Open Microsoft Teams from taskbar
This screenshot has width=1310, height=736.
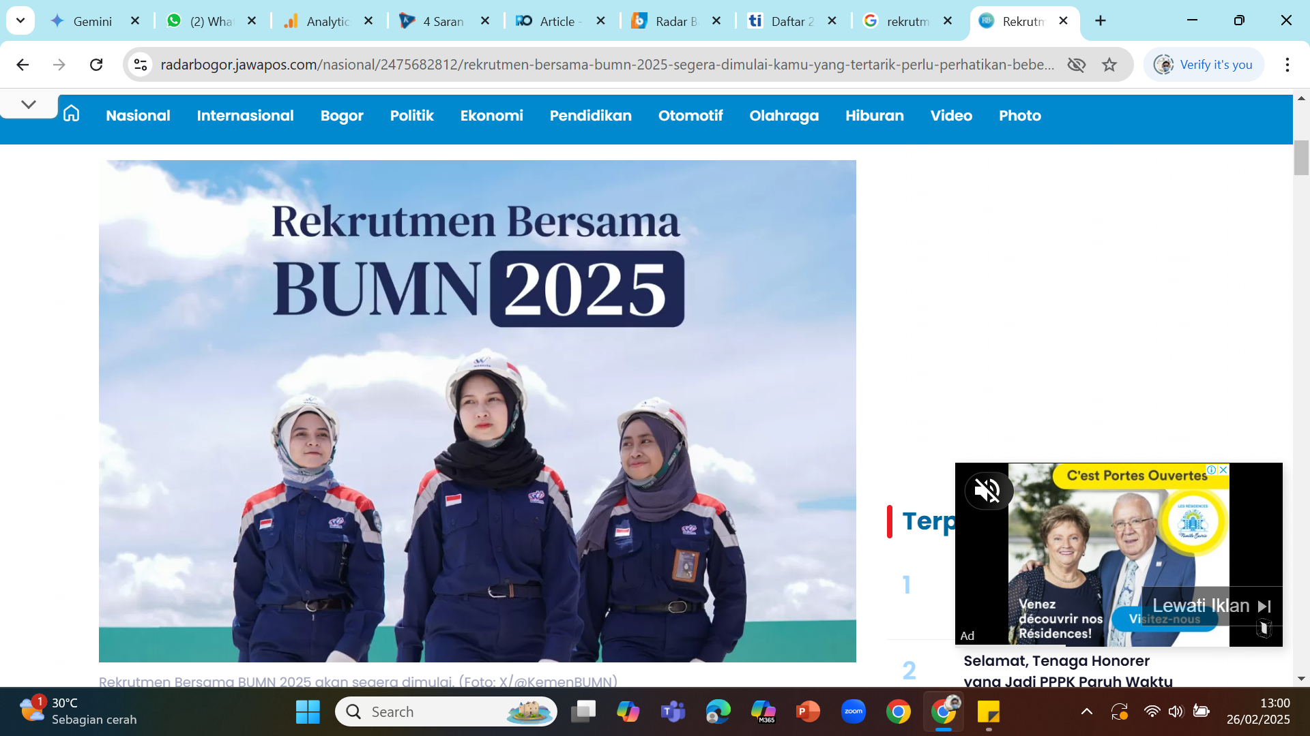click(673, 712)
